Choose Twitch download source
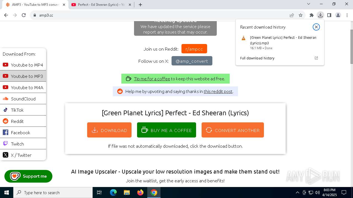Viewport: 353px width, 198px height. (23, 144)
